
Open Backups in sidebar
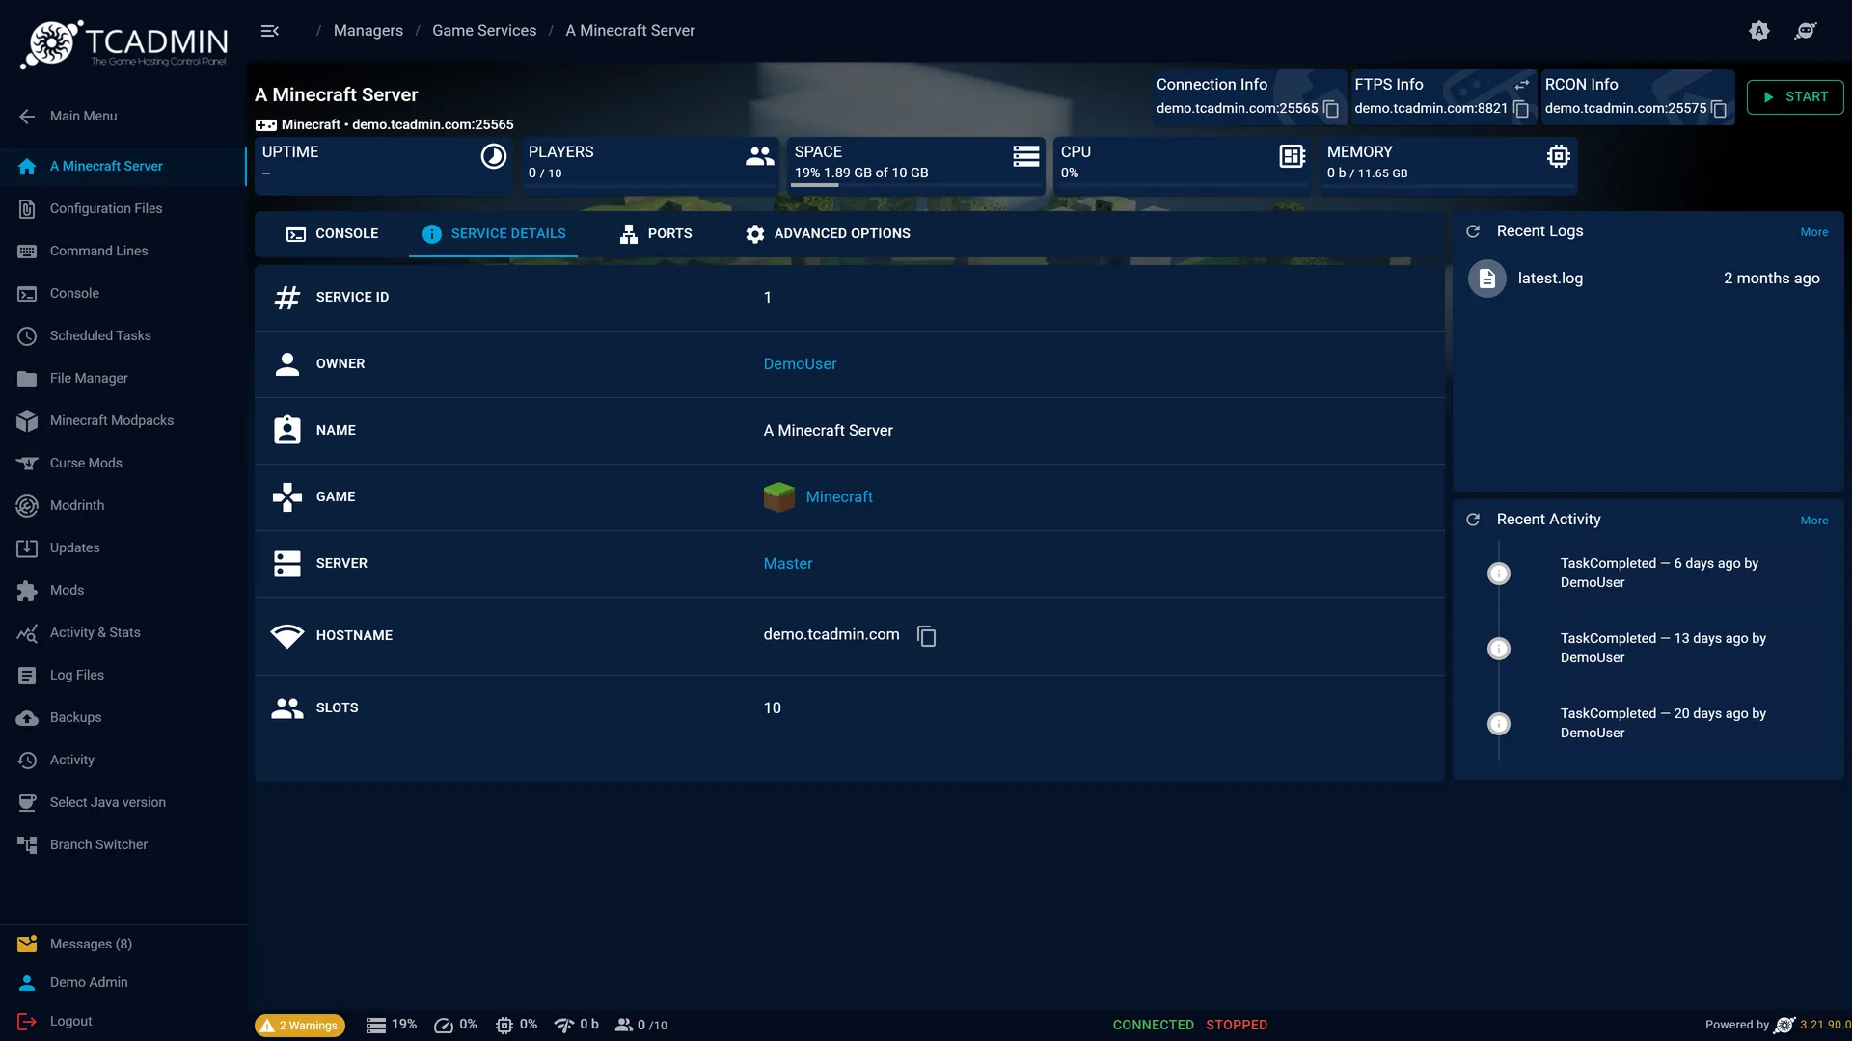click(123, 717)
